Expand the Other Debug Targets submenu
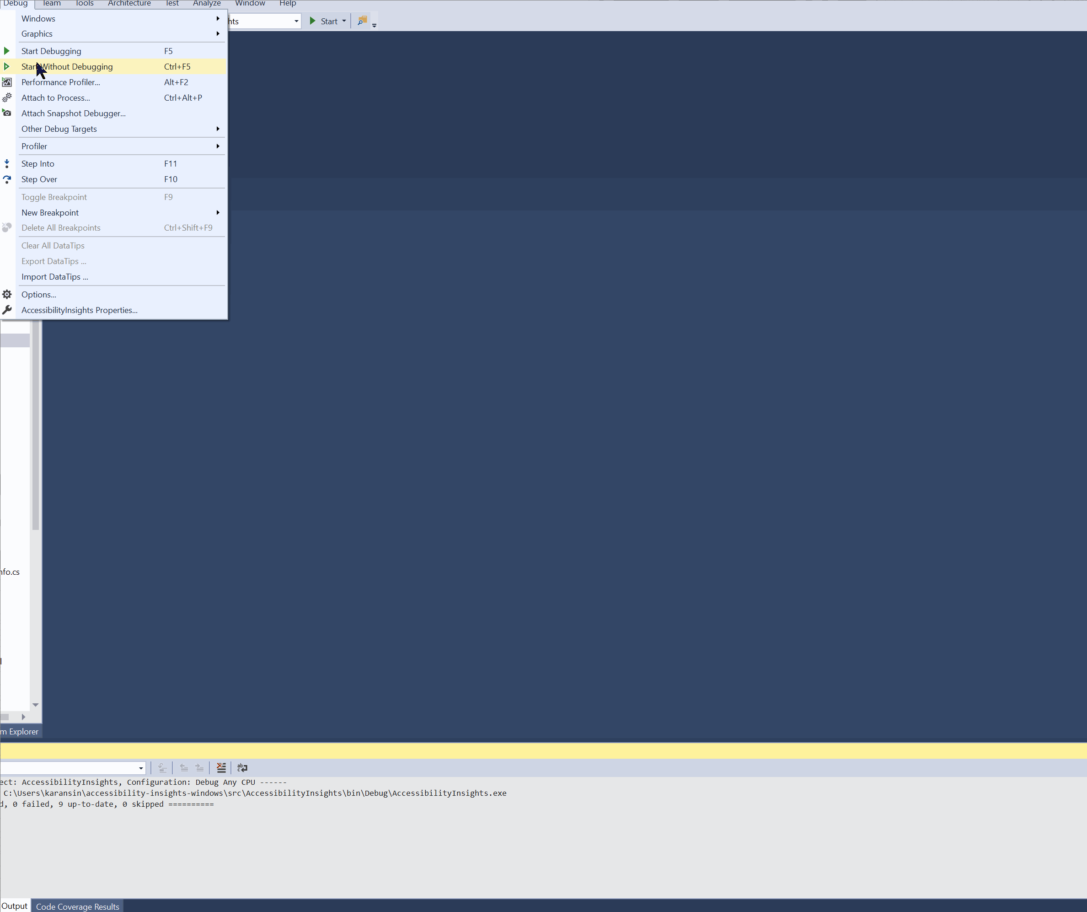This screenshot has width=1087, height=912. pyautogui.click(x=218, y=129)
